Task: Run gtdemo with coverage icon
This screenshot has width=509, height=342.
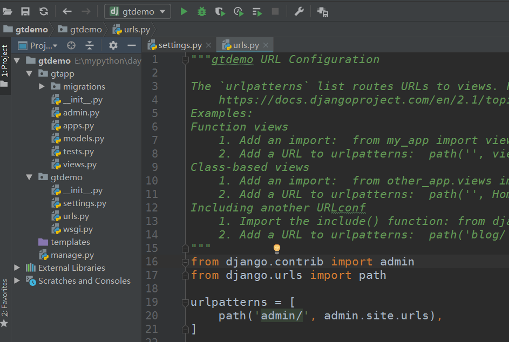Action: click(x=220, y=11)
